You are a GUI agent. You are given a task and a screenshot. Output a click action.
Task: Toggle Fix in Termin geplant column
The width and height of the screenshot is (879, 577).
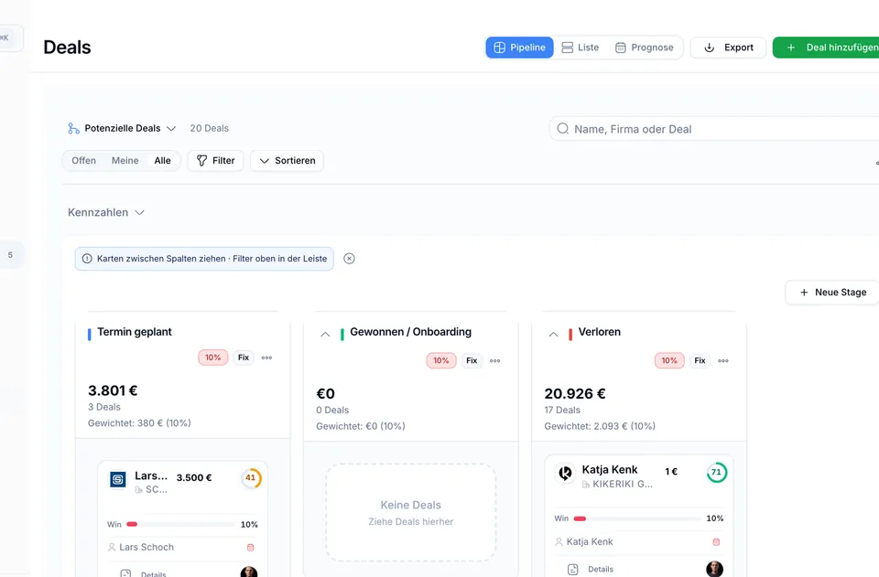(x=244, y=358)
